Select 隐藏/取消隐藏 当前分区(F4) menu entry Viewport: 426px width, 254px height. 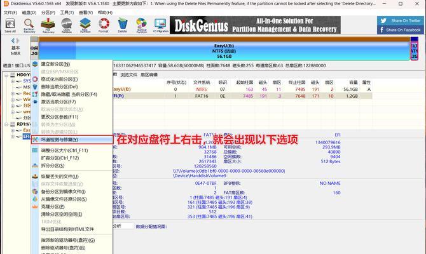72,95
